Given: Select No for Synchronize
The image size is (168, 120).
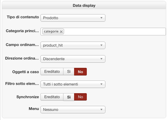Looking at the screenshot, I should point(81,97).
